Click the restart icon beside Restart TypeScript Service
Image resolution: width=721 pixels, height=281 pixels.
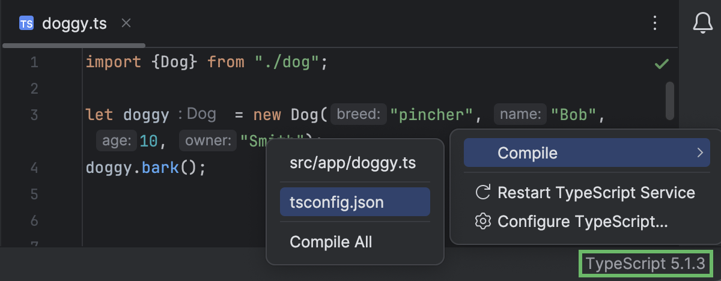click(x=482, y=193)
